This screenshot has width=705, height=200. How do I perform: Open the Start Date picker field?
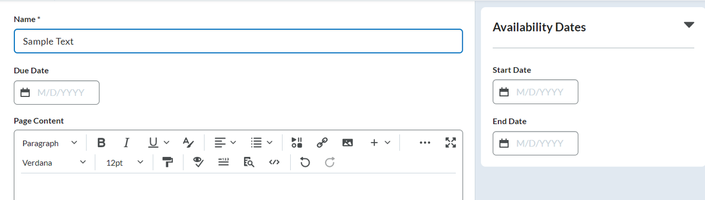click(535, 91)
